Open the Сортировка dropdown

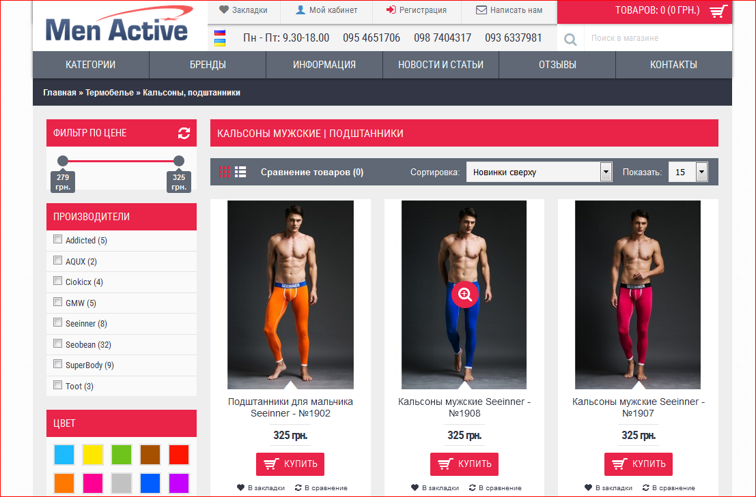pos(539,172)
